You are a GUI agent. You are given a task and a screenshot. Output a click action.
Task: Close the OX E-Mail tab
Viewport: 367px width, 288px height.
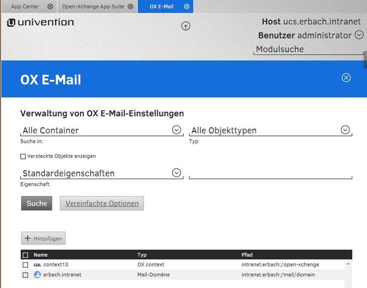click(187, 7)
